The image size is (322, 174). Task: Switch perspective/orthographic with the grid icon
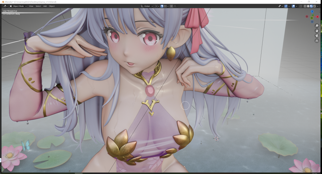[x=317, y=41]
